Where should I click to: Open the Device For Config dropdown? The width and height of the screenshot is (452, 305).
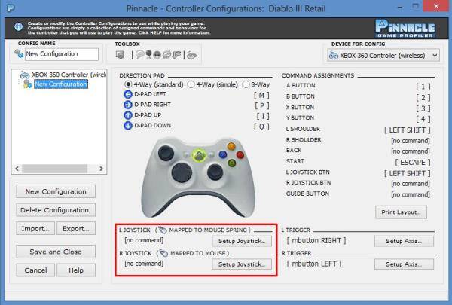[383, 55]
